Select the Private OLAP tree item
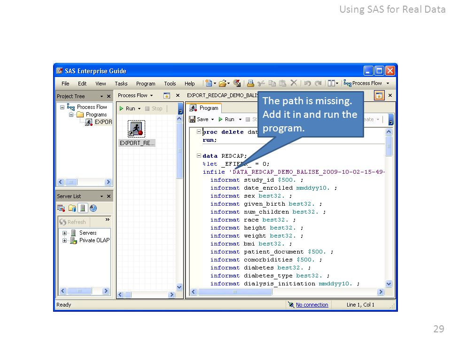Viewport: 451px width, 338px height. 94,240
